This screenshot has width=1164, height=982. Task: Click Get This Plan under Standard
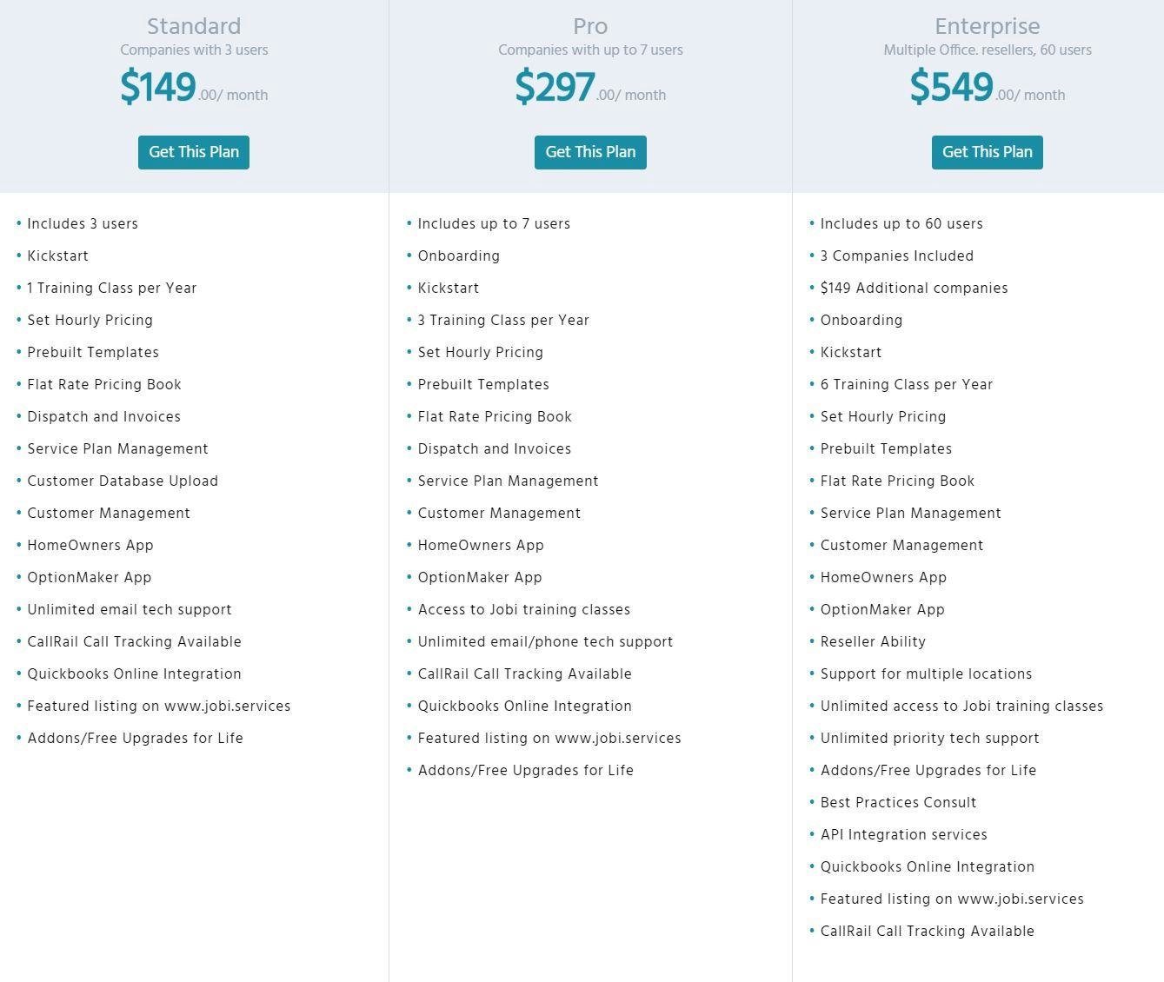coord(193,152)
